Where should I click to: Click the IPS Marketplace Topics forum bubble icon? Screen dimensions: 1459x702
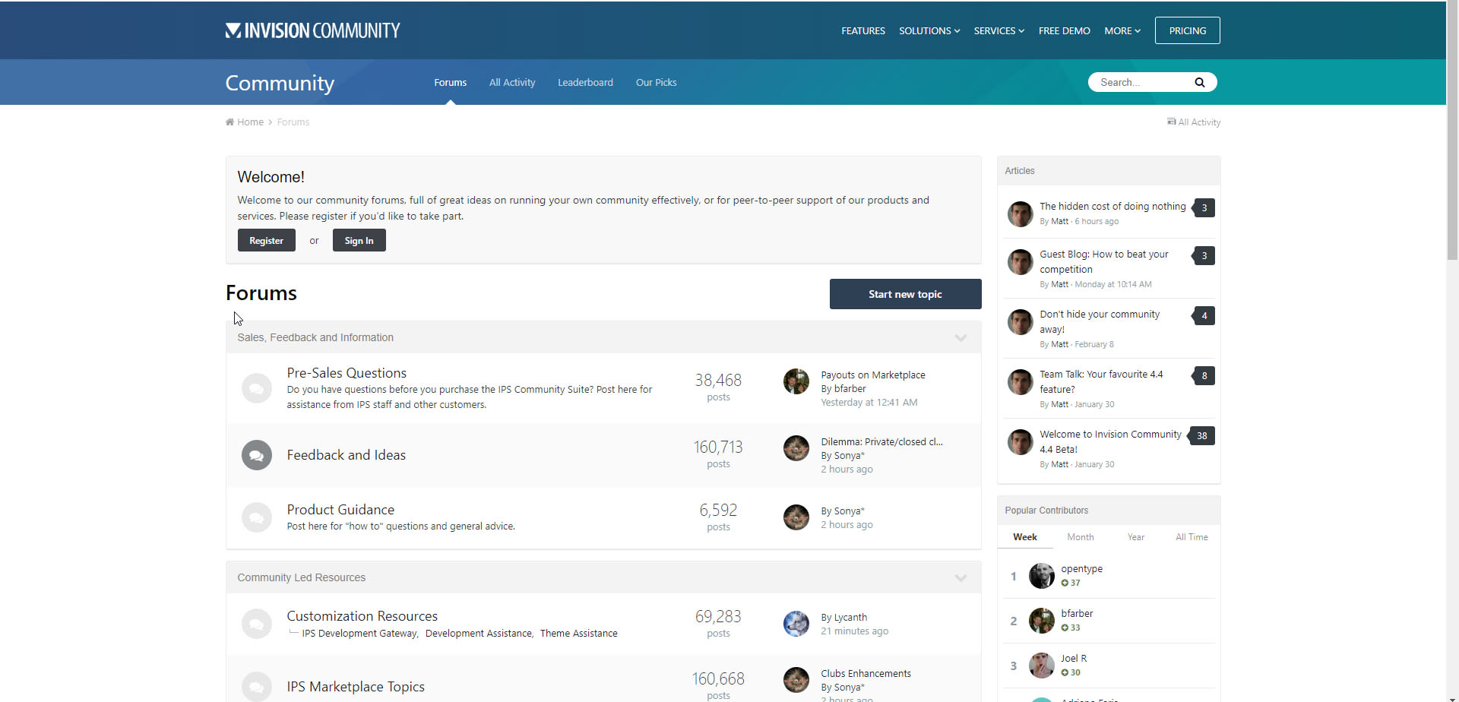pos(257,686)
